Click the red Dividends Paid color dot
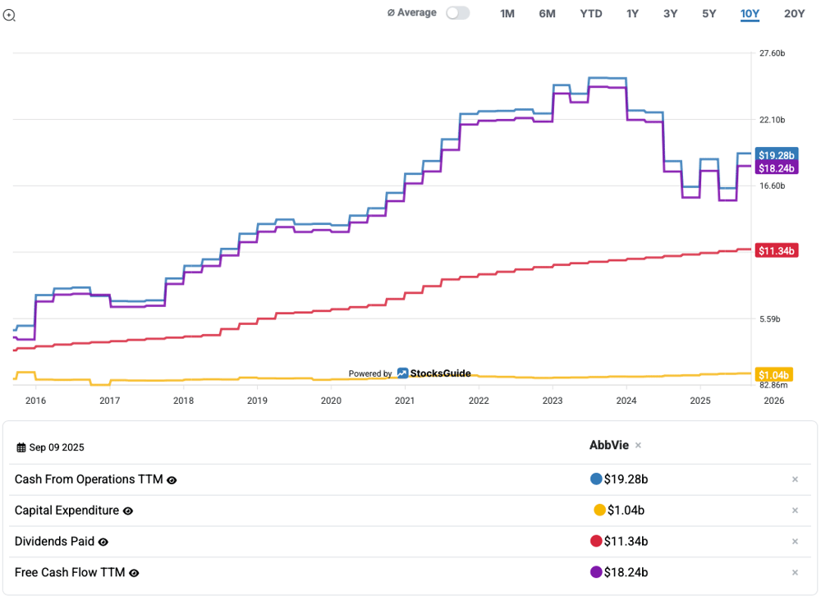This screenshot has width=821, height=600. pos(596,541)
